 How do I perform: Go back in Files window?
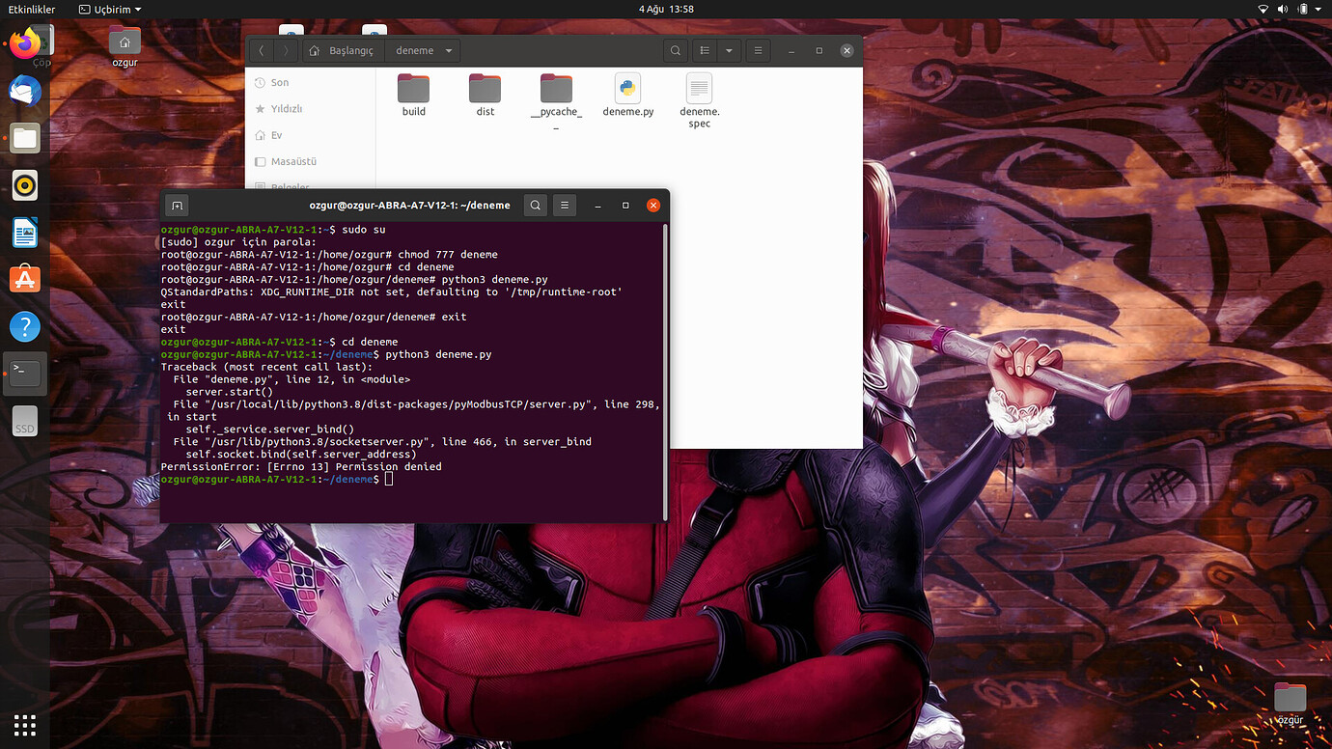coord(262,50)
